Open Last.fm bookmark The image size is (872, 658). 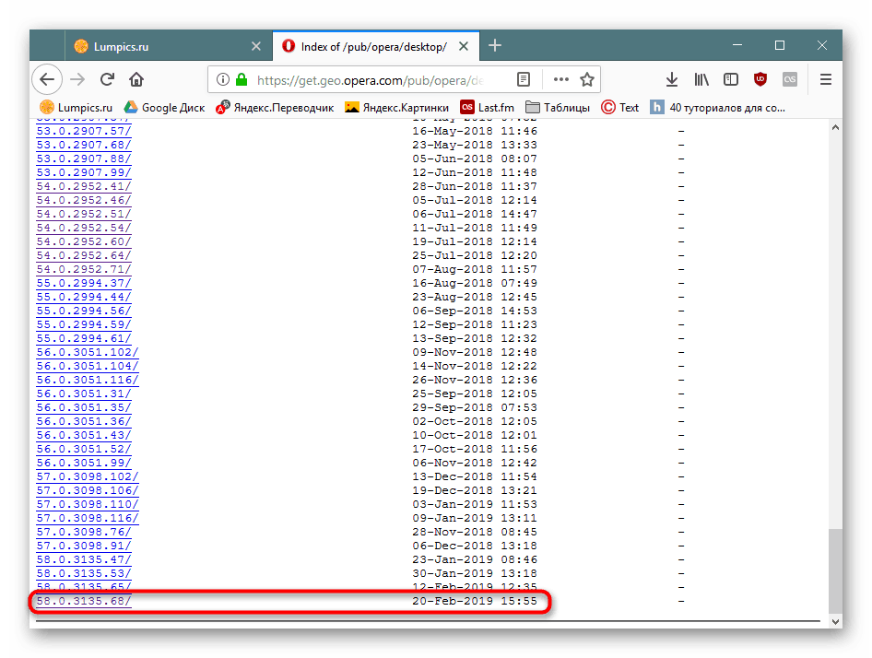point(488,107)
